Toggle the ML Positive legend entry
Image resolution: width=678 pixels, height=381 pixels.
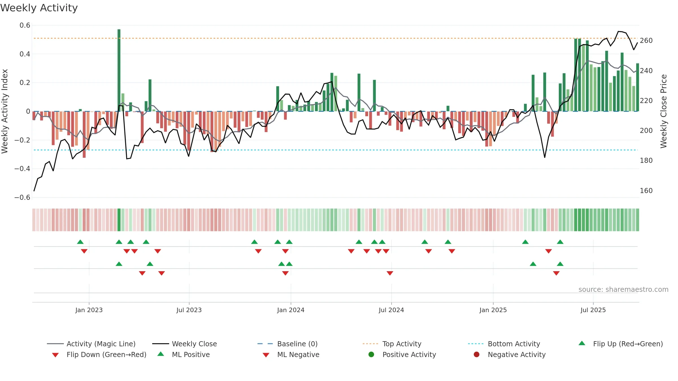point(184,354)
